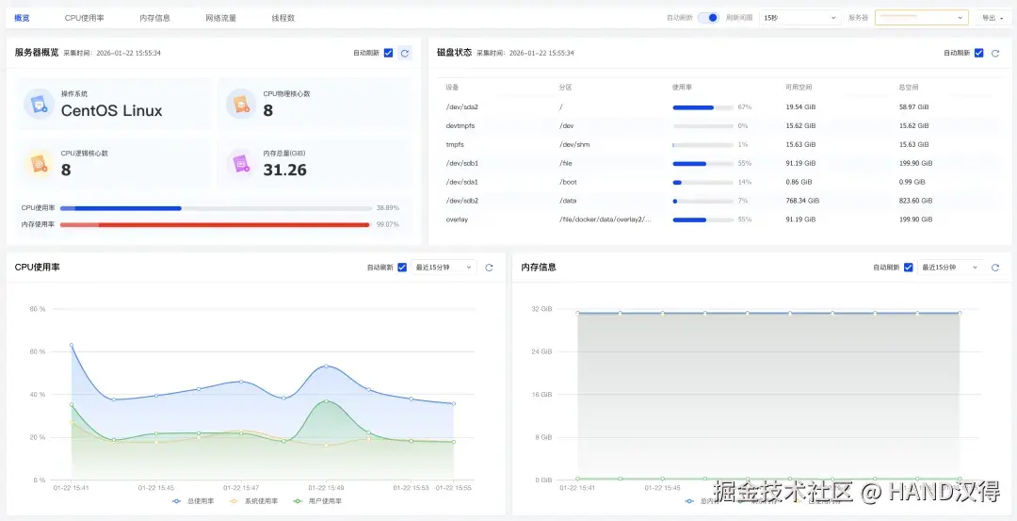This screenshot has width=1017, height=521.
Task: Turn off the top 自动刷新 switch
Action: tap(708, 18)
